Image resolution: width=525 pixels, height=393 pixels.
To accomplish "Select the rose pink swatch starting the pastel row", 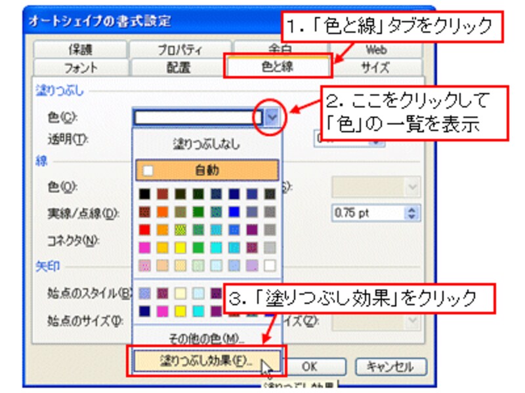I will pyautogui.click(x=144, y=266).
